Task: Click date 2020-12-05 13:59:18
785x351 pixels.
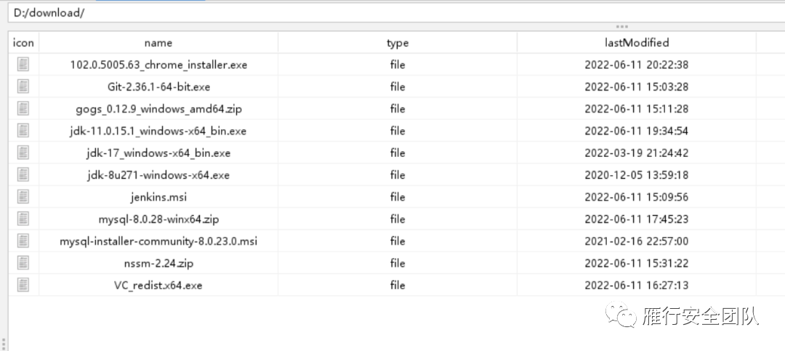Action: click(636, 175)
